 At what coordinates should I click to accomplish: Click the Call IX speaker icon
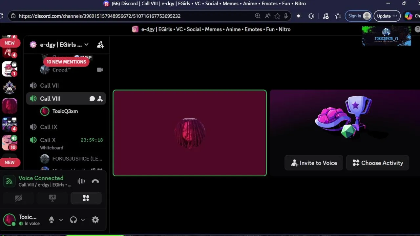(33, 127)
